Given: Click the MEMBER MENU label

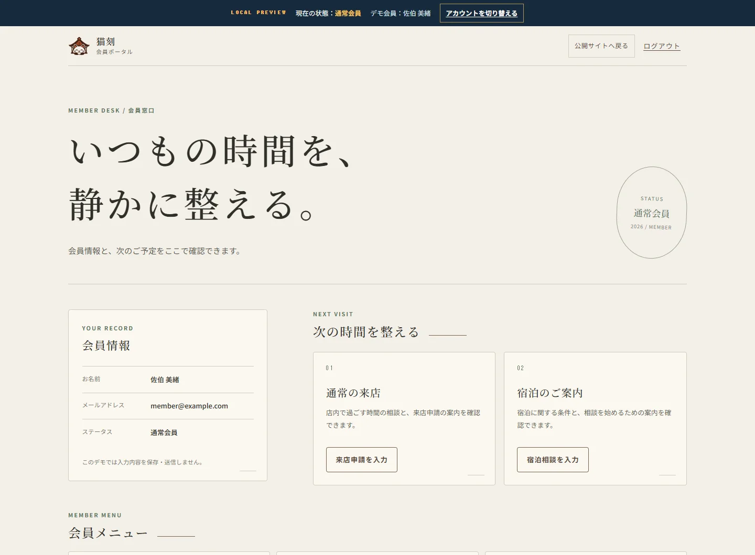Looking at the screenshot, I should [x=95, y=515].
